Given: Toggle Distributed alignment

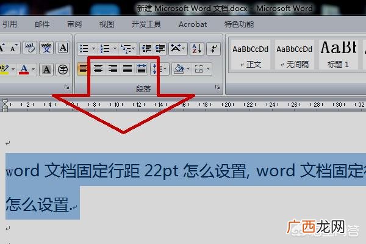Looking at the screenshot, I should click(142, 69).
